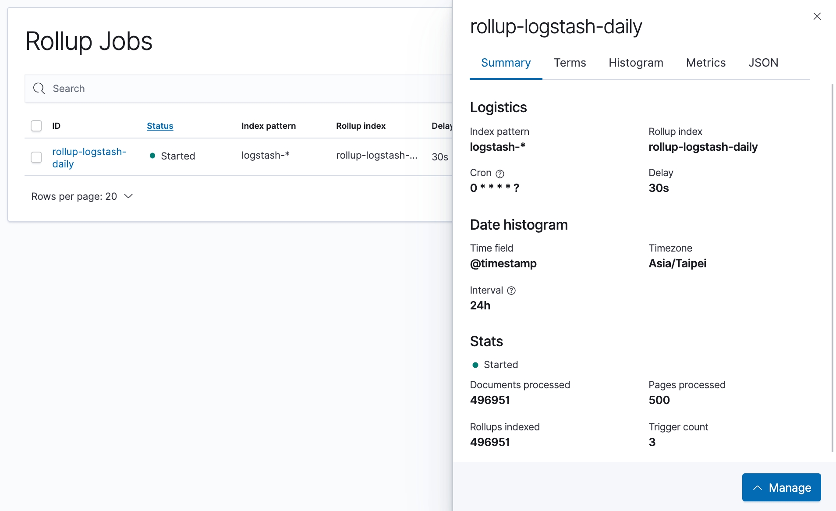The image size is (836, 511).
Task: Open the Histogram tab
Action: coord(636,63)
